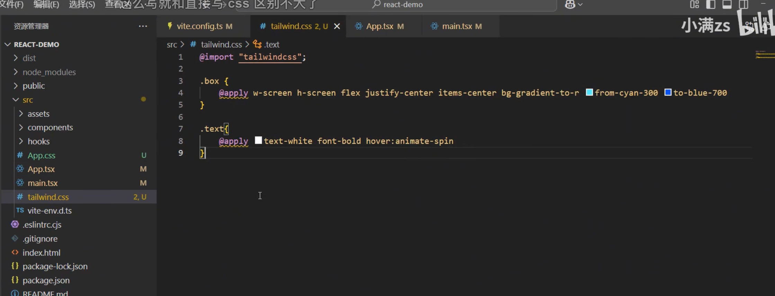The width and height of the screenshot is (775, 296).
Task: Open explorer's more actions ellipsis menu
Action: [x=143, y=26]
